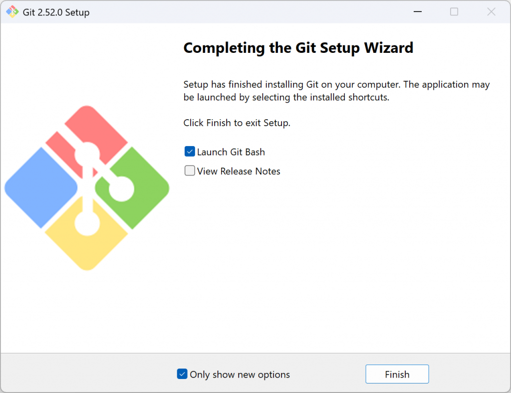511x393 pixels.
Task: Untick the Only show new options checkbox
Action: pos(182,374)
